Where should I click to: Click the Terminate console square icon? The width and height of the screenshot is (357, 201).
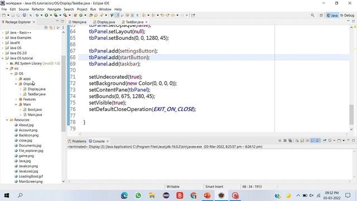pos(280,141)
